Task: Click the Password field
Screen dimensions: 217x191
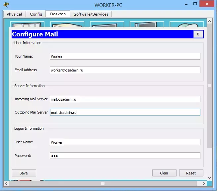Action: click(125, 156)
